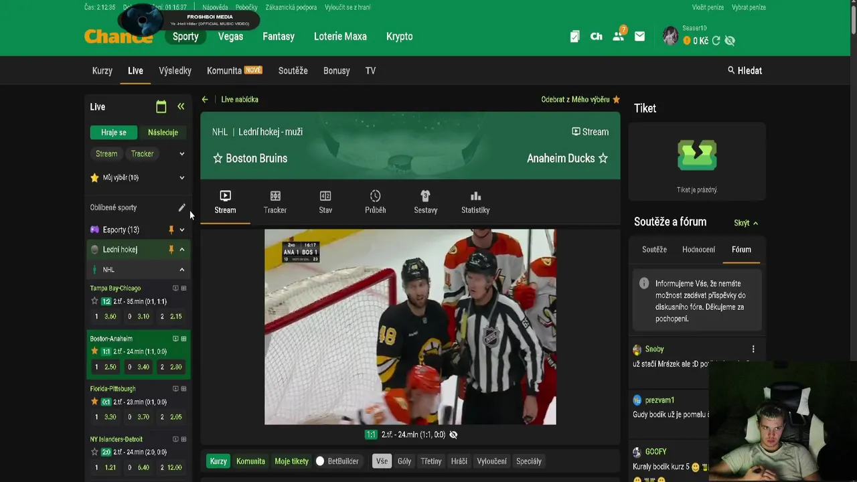Select the Hraje se filter
857x482 pixels.
pyautogui.click(x=113, y=133)
